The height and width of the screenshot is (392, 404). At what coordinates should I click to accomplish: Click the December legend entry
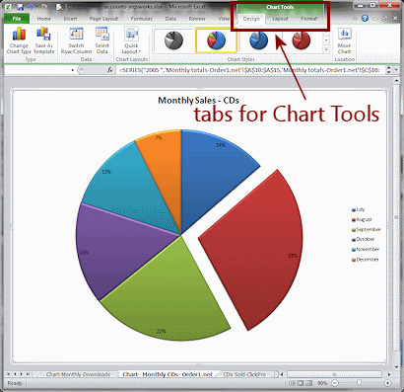[365, 260]
